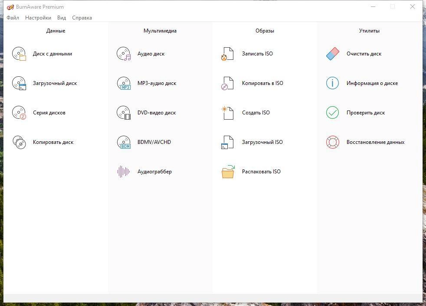The height and width of the screenshot is (306, 426).
Task: Open 'Записать ISO' label
Action: (257, 54)
